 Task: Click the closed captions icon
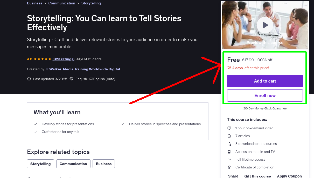point(91,79)
